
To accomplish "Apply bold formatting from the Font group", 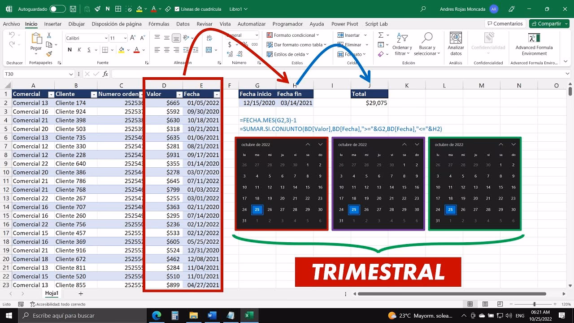I will 70,49.
